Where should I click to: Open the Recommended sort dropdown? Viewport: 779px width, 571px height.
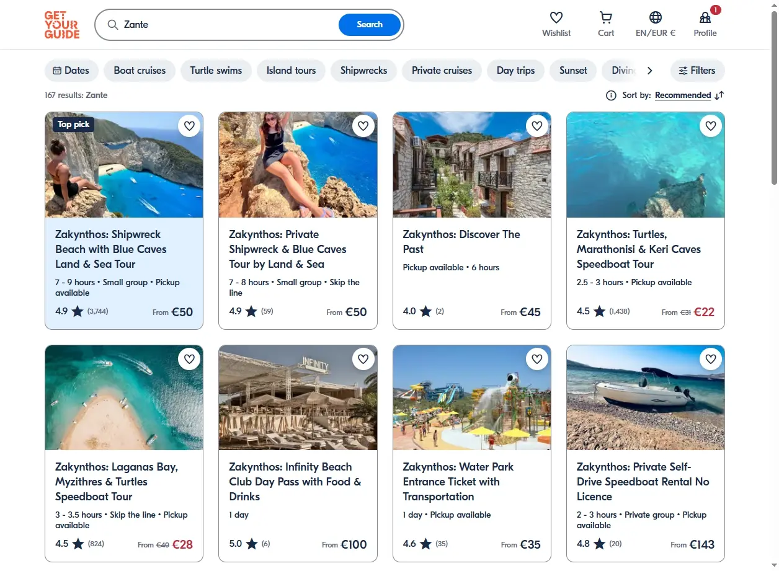pyautogui.click(x=683, y=95)
